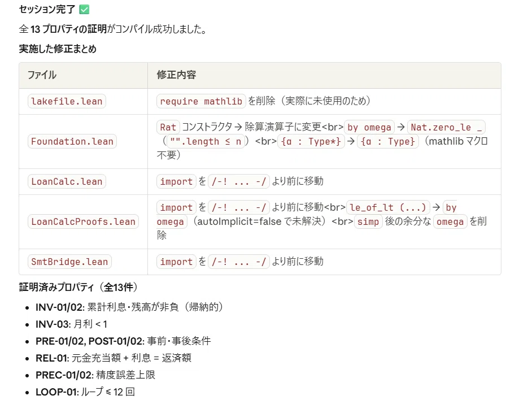Image resolution: width=515 pixels, height=400 pixels.
Task: Select the Nat.zero_le _ code snippet
Action: 446,127
